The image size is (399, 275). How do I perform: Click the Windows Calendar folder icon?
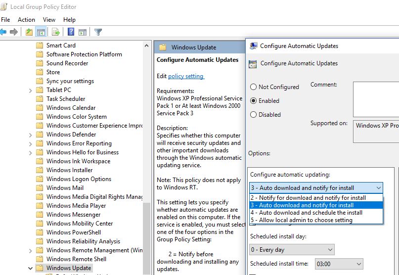[x=40, y=108]
